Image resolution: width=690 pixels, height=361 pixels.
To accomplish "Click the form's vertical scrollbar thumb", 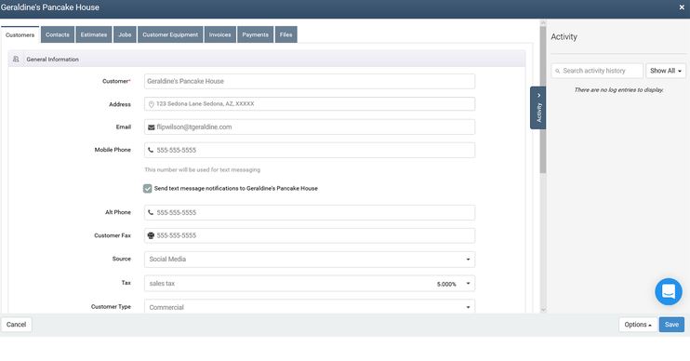I will 543,99.
